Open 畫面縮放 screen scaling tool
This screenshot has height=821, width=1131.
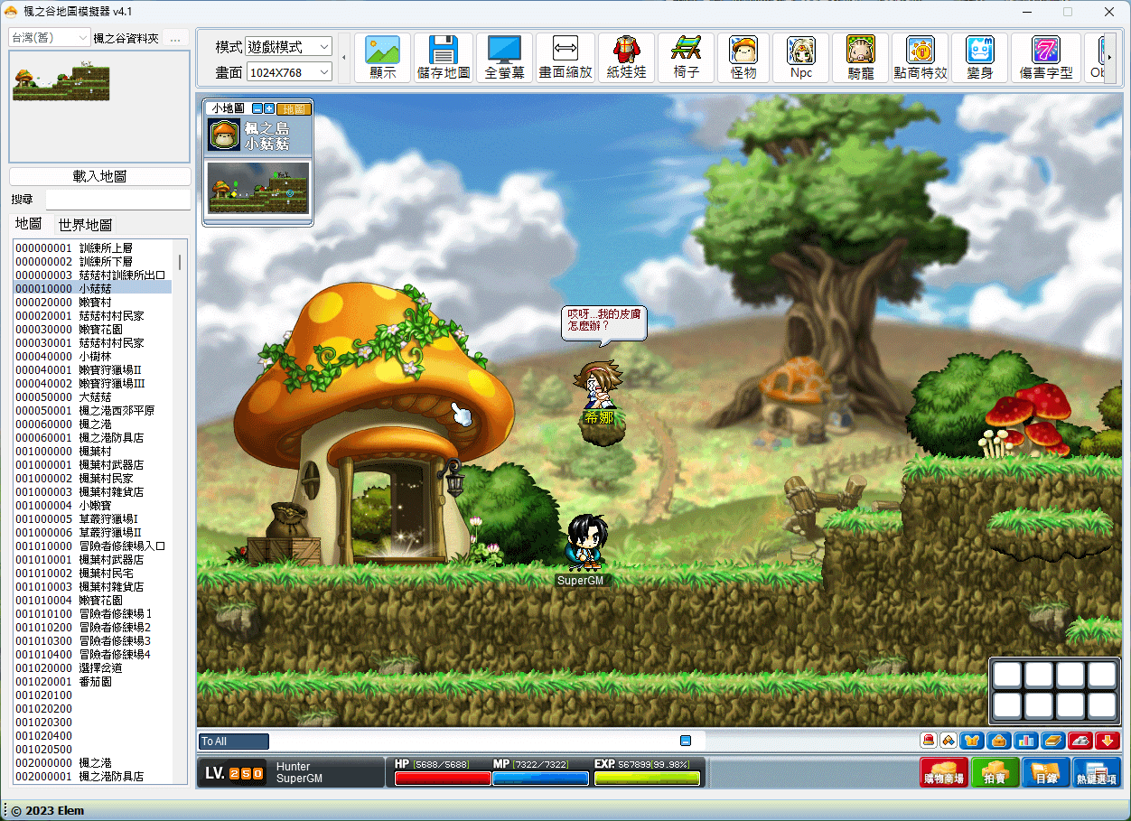(565, 58)
